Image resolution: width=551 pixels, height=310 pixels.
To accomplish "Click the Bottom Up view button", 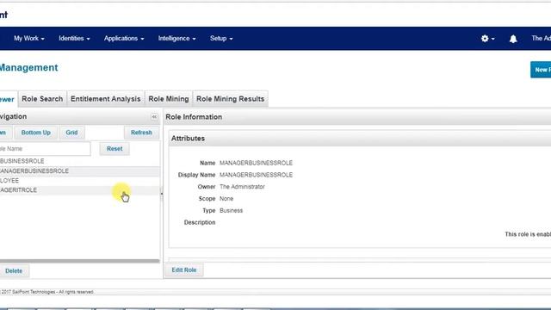I will point(36,133).
